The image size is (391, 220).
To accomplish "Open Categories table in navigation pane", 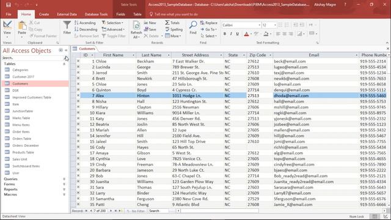I will click(x=20, y=70).
